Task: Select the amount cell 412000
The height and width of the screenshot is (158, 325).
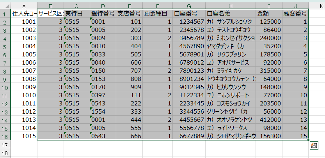Action: 269,120
